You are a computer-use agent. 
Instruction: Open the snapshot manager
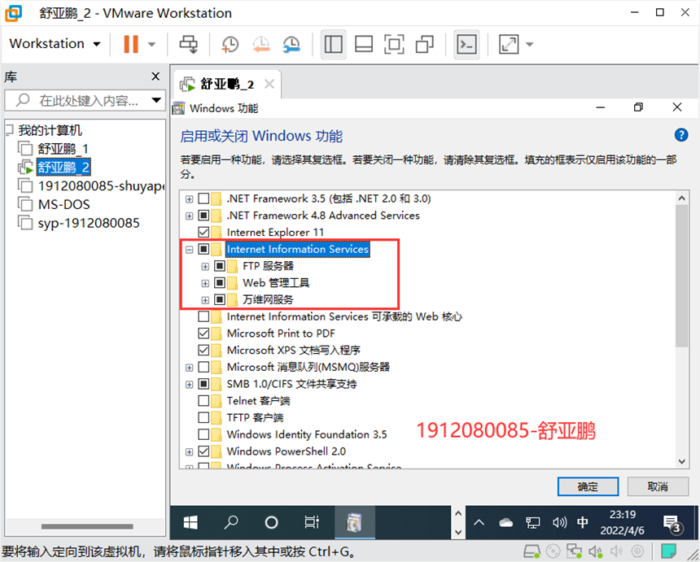291,44
